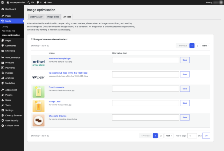Focus alt text field for Chocolate Brownie

tap(146, 117)
